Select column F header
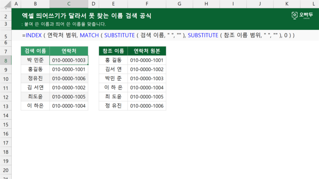Viewport: 319px width, 179px height. coord(147,4)
